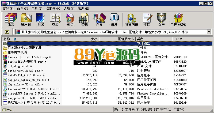214x113 pixels.
Task: Click the 注册表项 type cell
Action: (143, 71)
